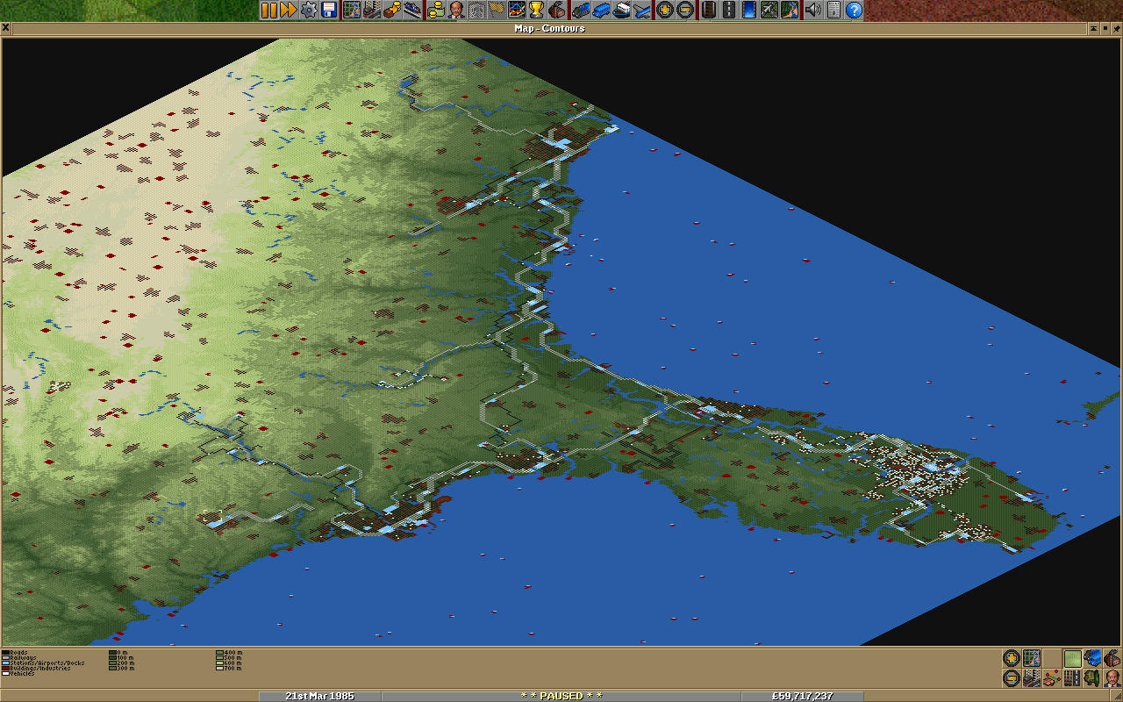Show the list of road vehicles
This screenshot has width=1123, height=702.
click(602, 11)
